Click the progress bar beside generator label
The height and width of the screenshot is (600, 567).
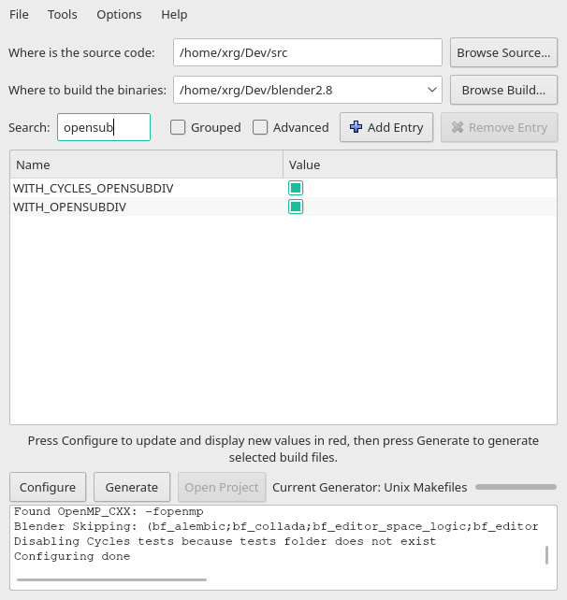click(516, 487)
